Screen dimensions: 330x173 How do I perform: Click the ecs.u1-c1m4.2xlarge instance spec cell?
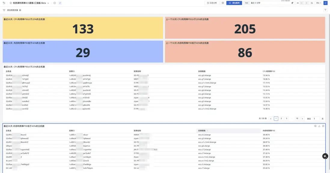point(207,83)
